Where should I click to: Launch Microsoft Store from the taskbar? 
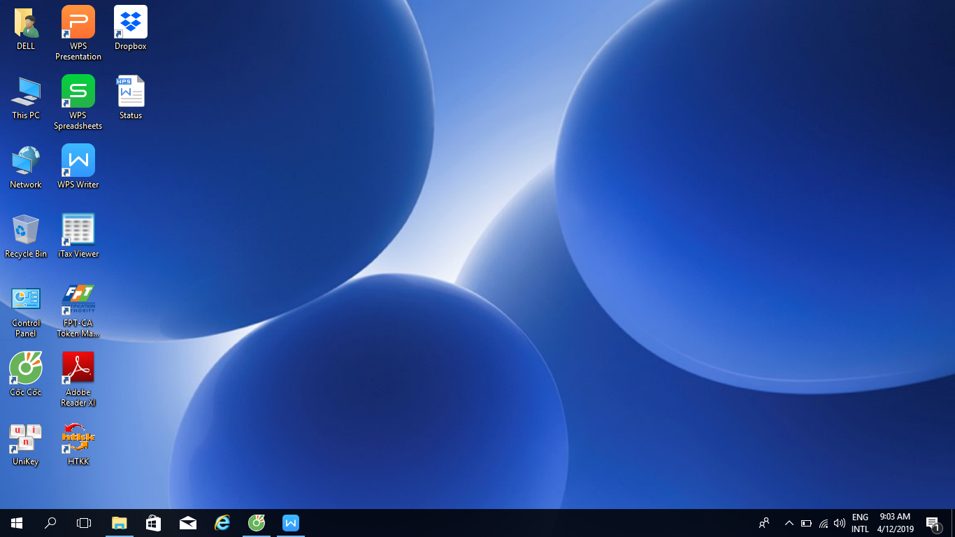coord(154,523)
